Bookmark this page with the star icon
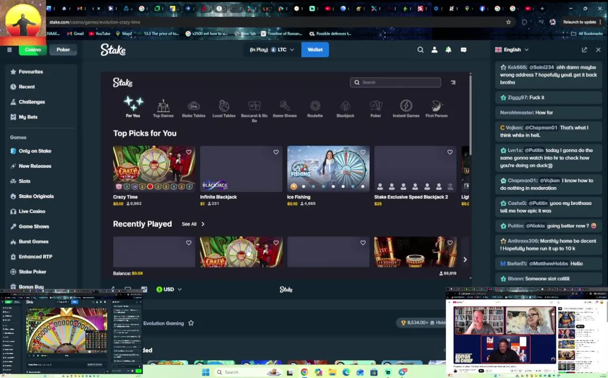 click(508, 22)
